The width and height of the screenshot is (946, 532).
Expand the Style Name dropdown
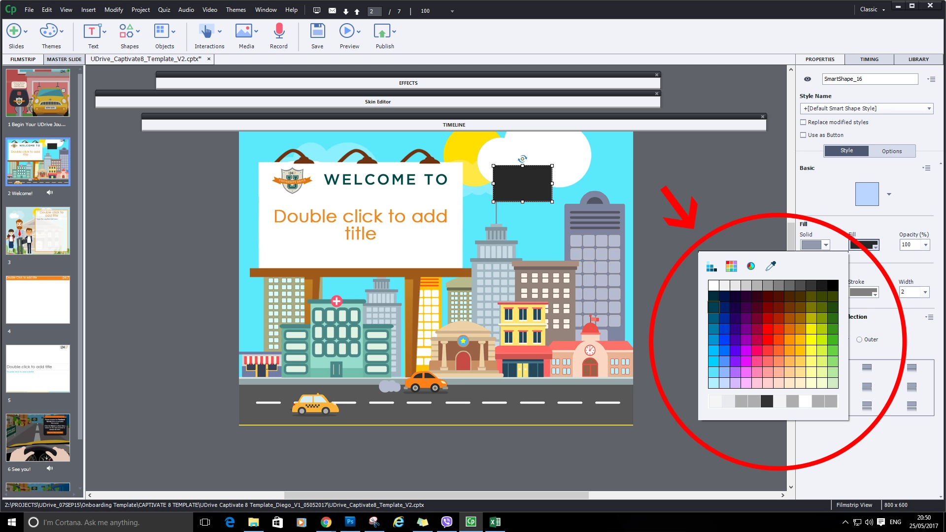[x=929, y=108]
